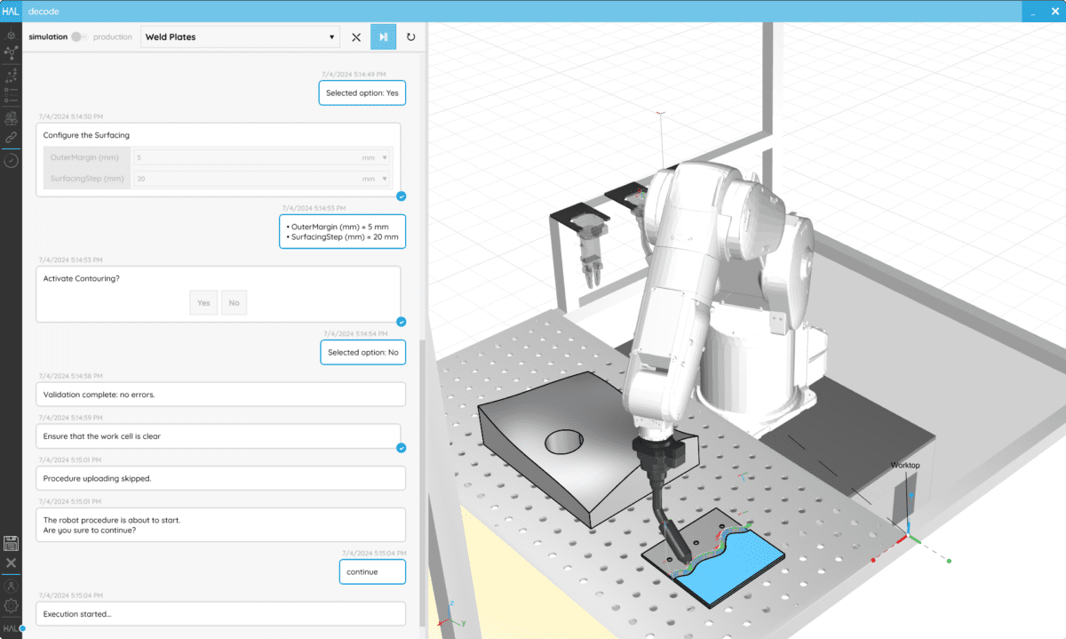Click the No button for Activate Contouring
Screen dimensions: 1066x639
click(234, 302)
